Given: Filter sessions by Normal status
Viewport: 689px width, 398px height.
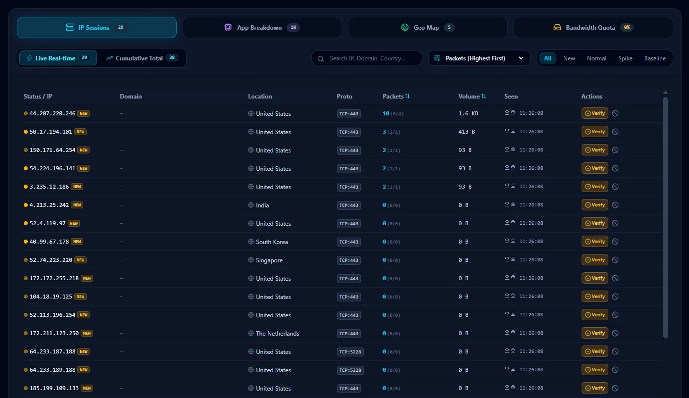Looking at the screenshot, I should coord(596,58).
